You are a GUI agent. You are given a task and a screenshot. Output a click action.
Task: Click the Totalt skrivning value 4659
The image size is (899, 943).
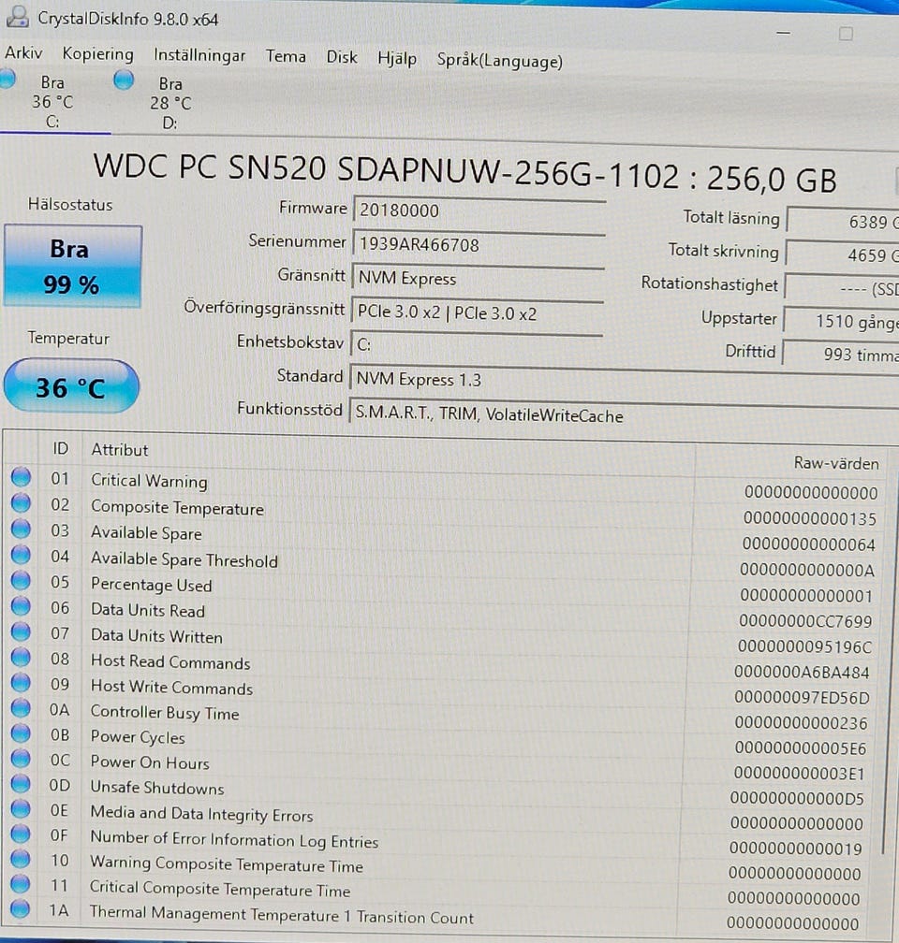(x=843, y=255)
